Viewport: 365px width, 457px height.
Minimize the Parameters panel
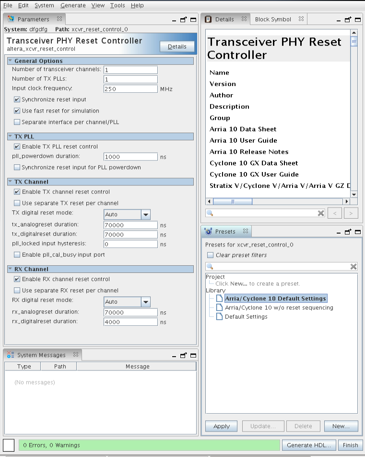click(x=174, y=21)
